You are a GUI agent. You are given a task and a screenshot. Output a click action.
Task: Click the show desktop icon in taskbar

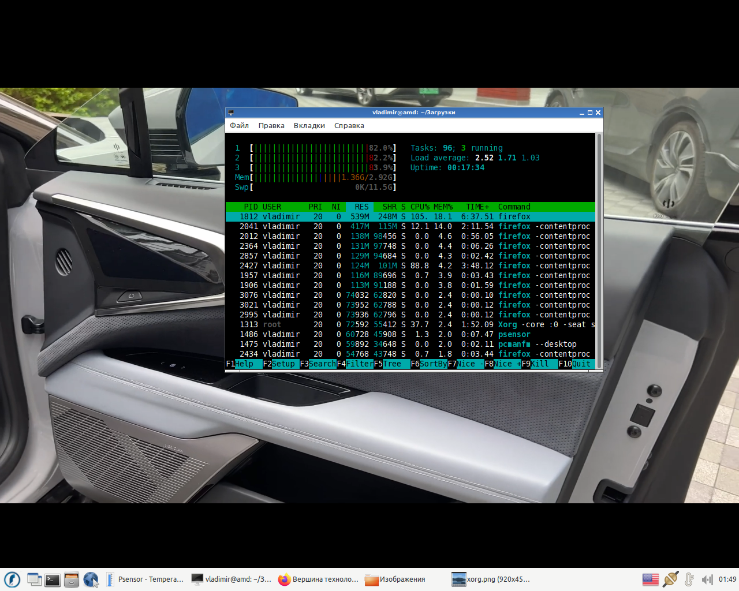[34, 579]
